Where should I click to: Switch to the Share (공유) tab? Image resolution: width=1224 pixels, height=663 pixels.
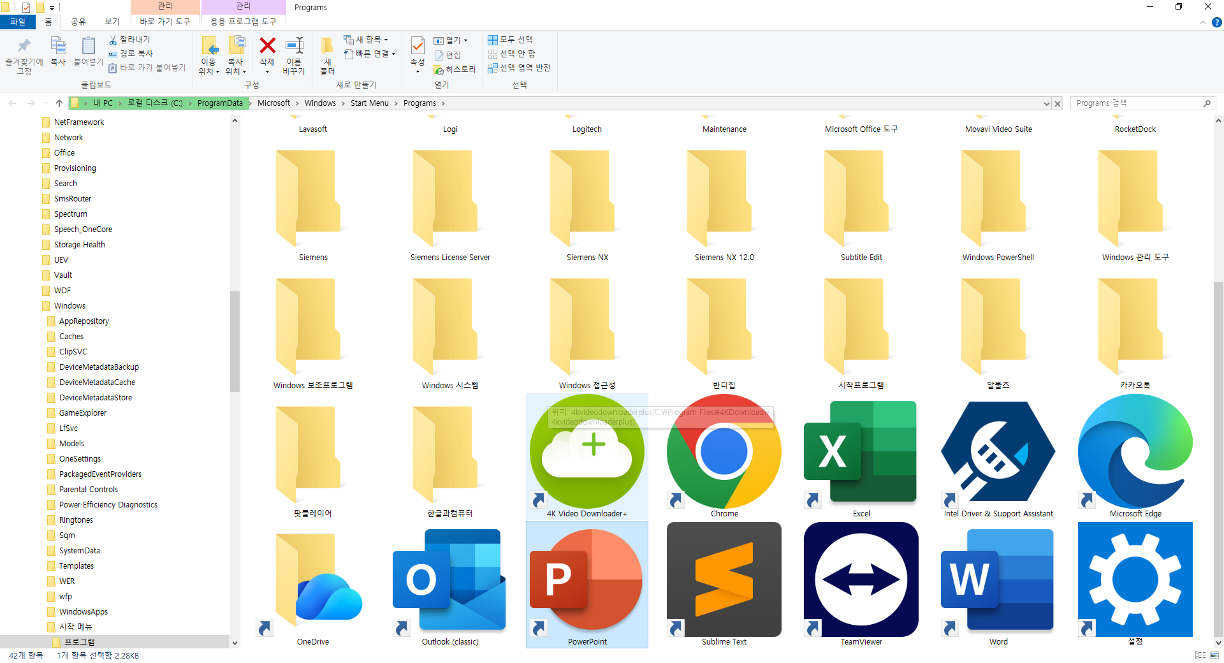tap(78, 22)
